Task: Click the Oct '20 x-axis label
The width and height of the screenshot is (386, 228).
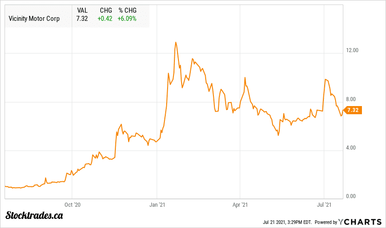Action: tap(72, 204)
